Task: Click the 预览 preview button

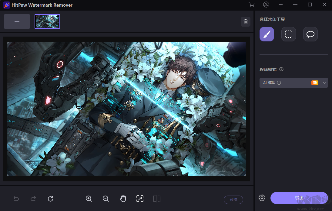Action: [x=233, y=200]
